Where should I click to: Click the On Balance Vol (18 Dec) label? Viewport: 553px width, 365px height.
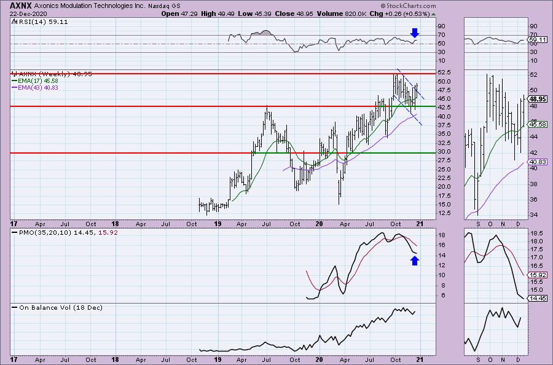pos(57,307)
